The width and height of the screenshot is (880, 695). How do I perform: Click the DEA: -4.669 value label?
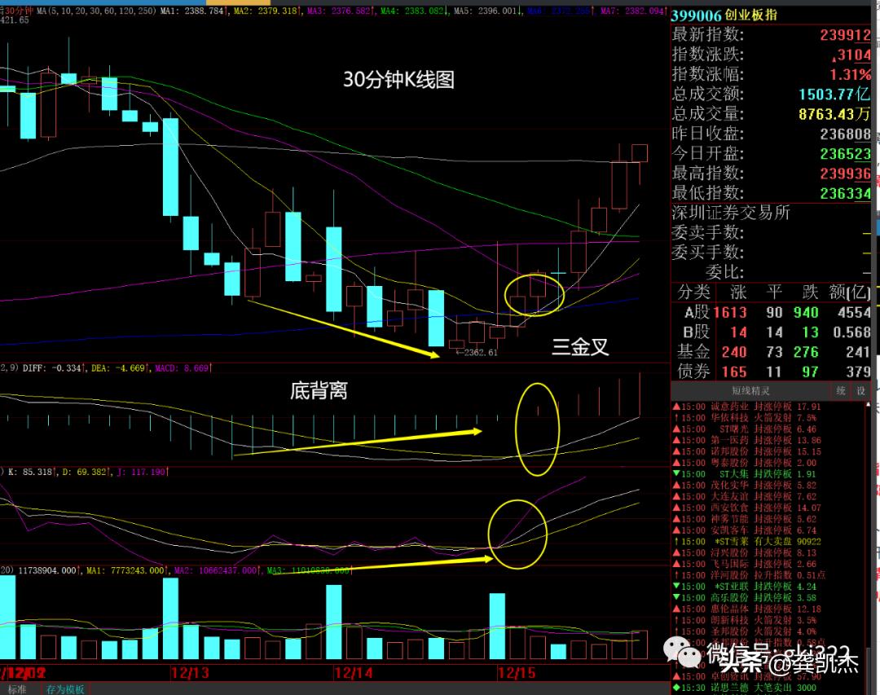point(120,368)
